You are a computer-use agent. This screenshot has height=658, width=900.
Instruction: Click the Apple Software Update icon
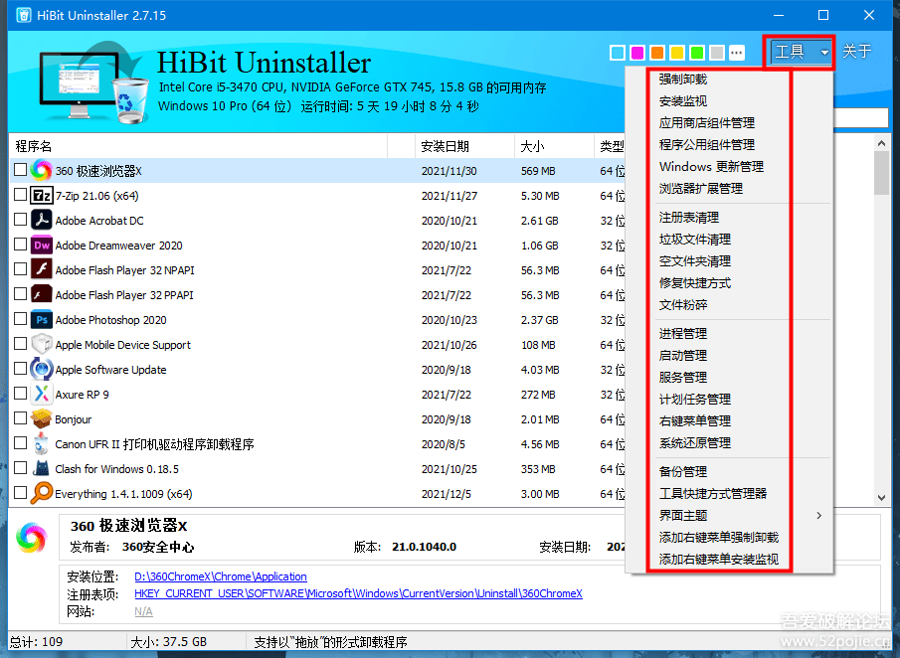(42, 369)
